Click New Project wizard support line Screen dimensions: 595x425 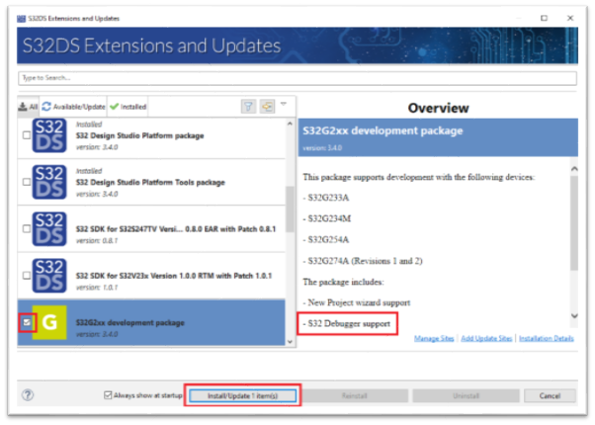coord(357,302)
